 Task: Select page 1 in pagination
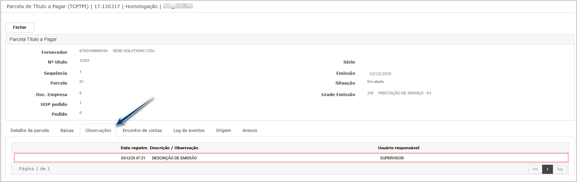[548, 169]
